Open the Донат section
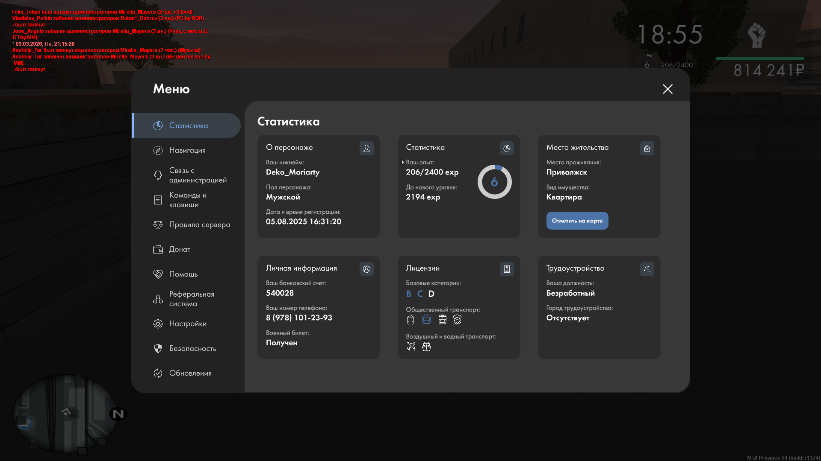The height and width of the screenshot is (461, 821). 180,249
